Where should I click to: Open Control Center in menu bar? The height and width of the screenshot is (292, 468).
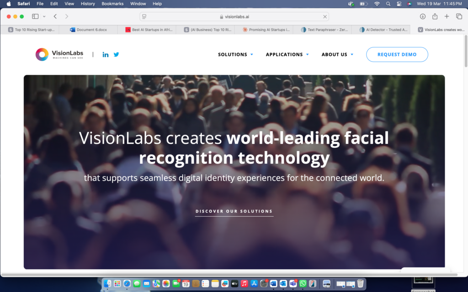tap(399, 4)
